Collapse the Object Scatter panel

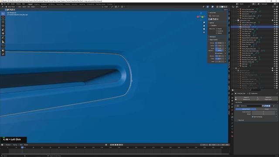tap(213, 40)
